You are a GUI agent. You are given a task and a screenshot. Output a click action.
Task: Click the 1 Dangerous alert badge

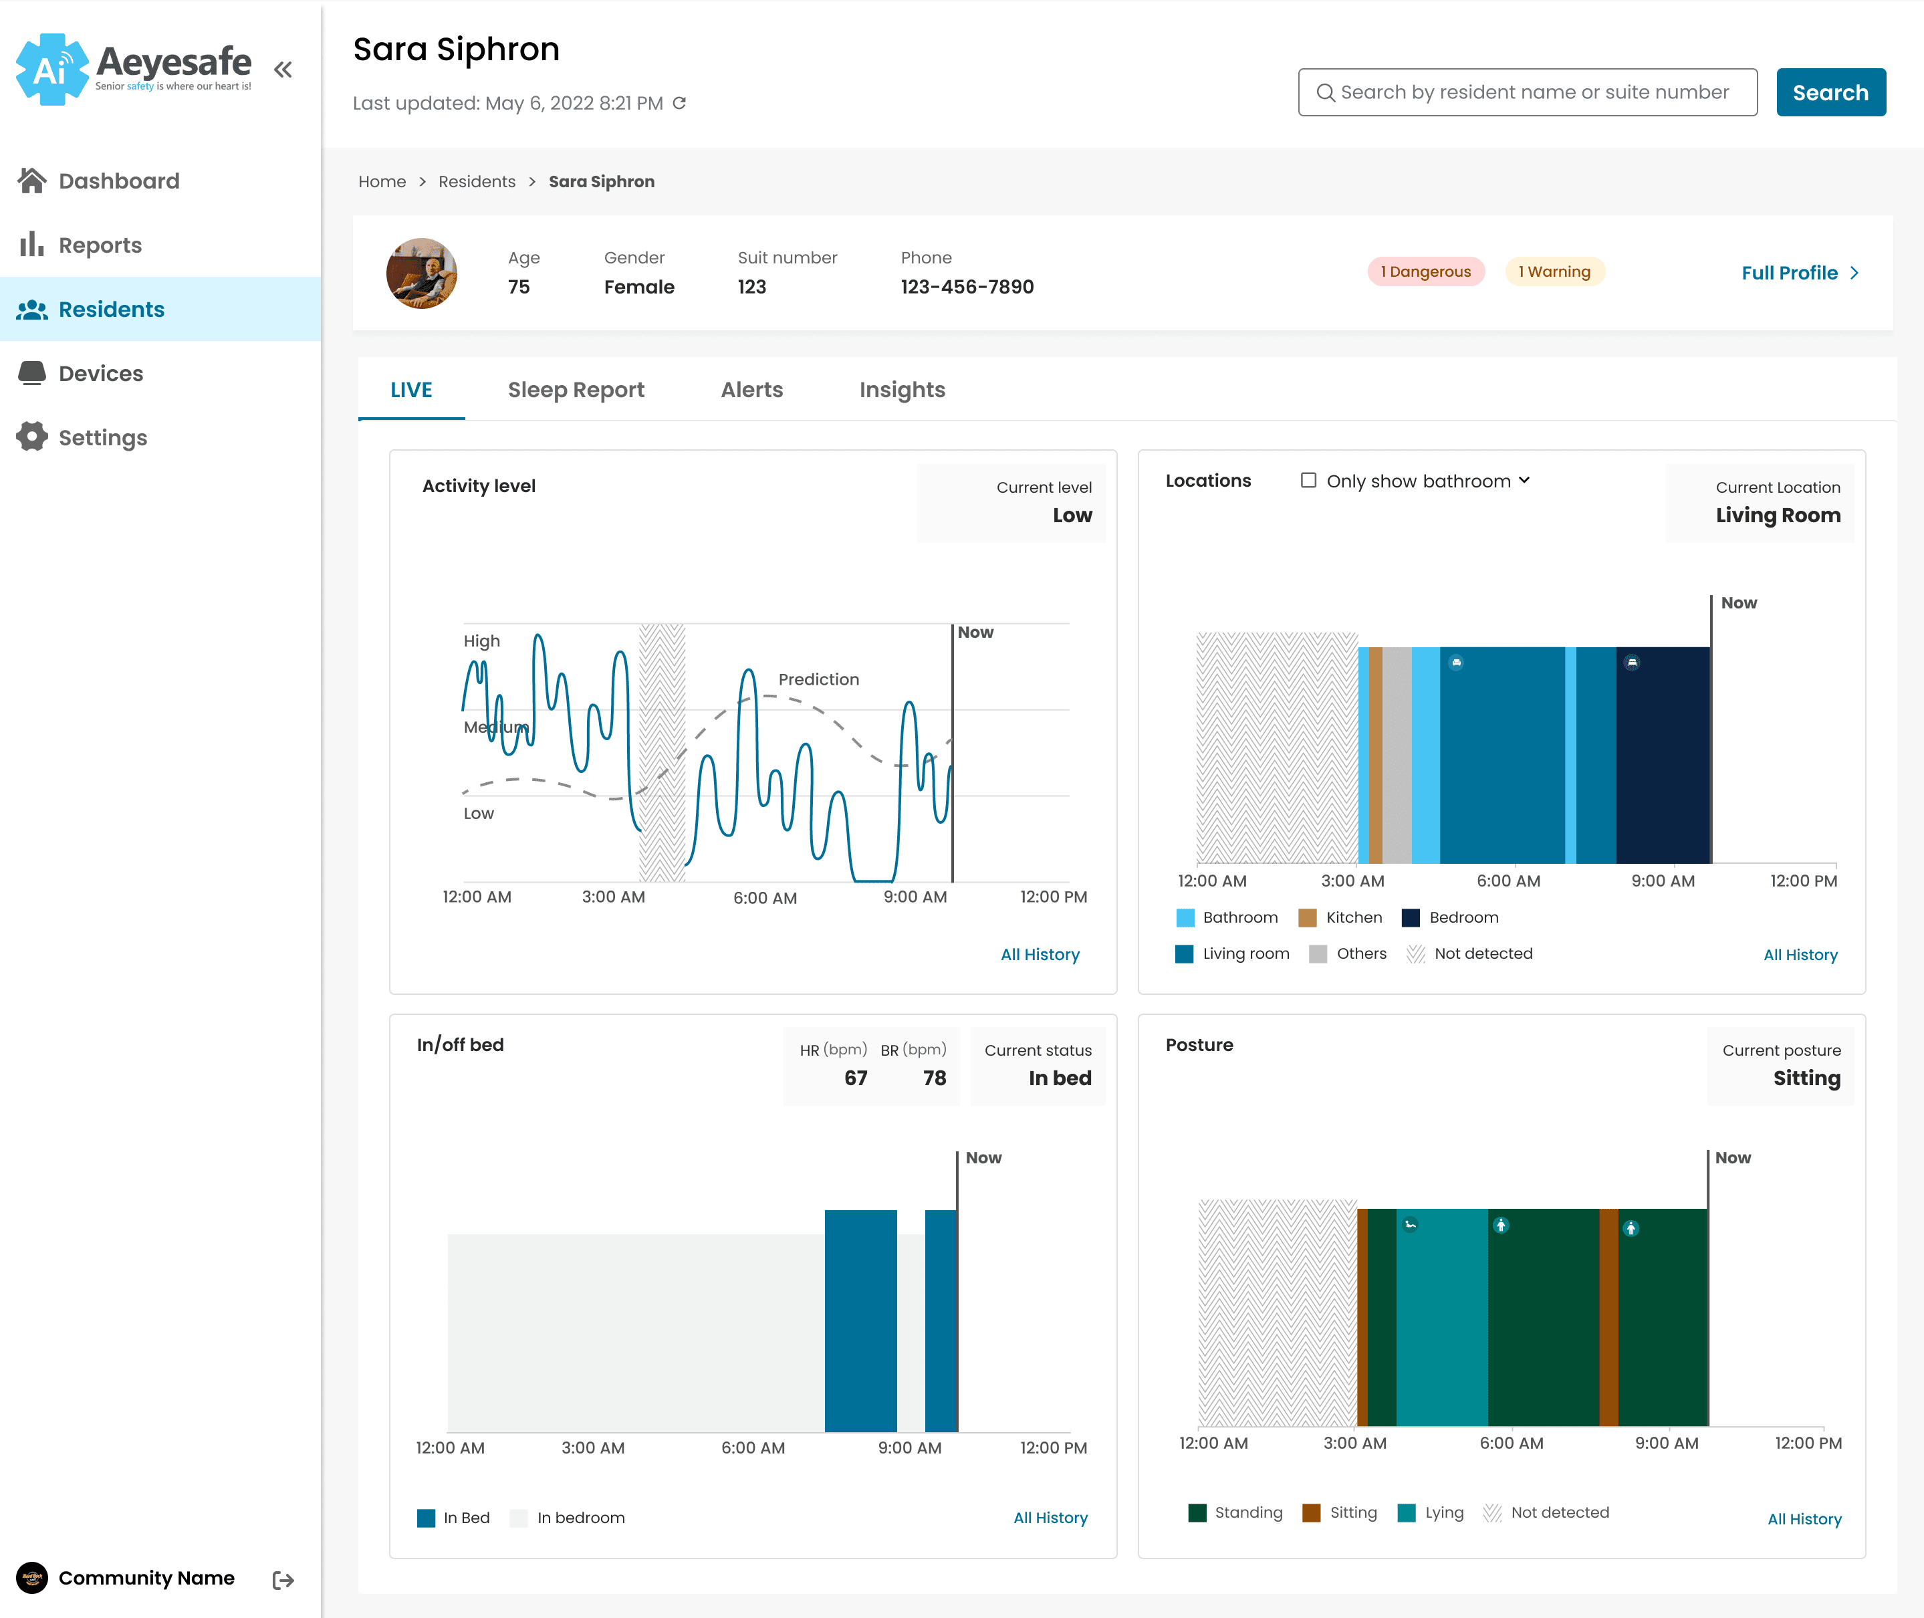pos(1426,271)
